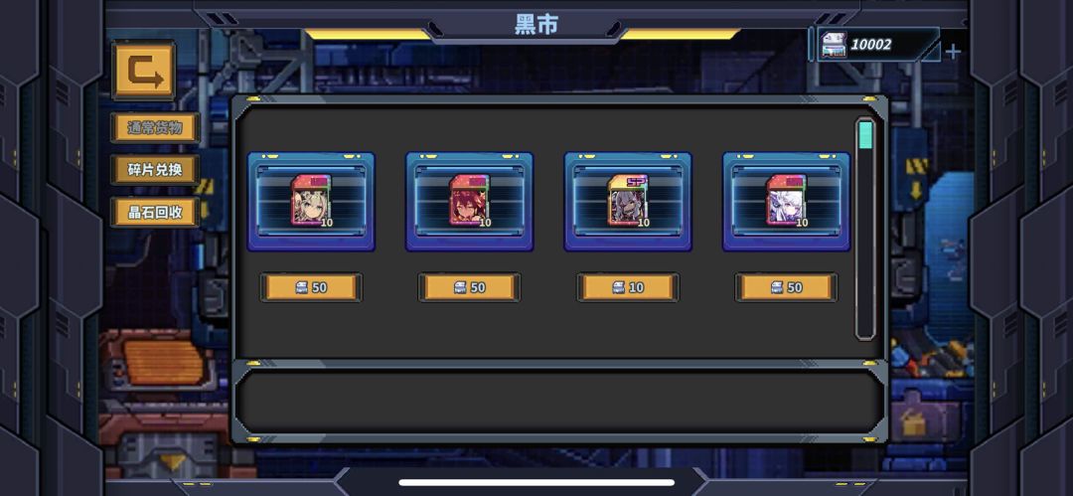Image resolution: width=1073 pixels, height=496 pixels.
Task: Purchase the SP fragment for 10
Action: tap(628, 287)
